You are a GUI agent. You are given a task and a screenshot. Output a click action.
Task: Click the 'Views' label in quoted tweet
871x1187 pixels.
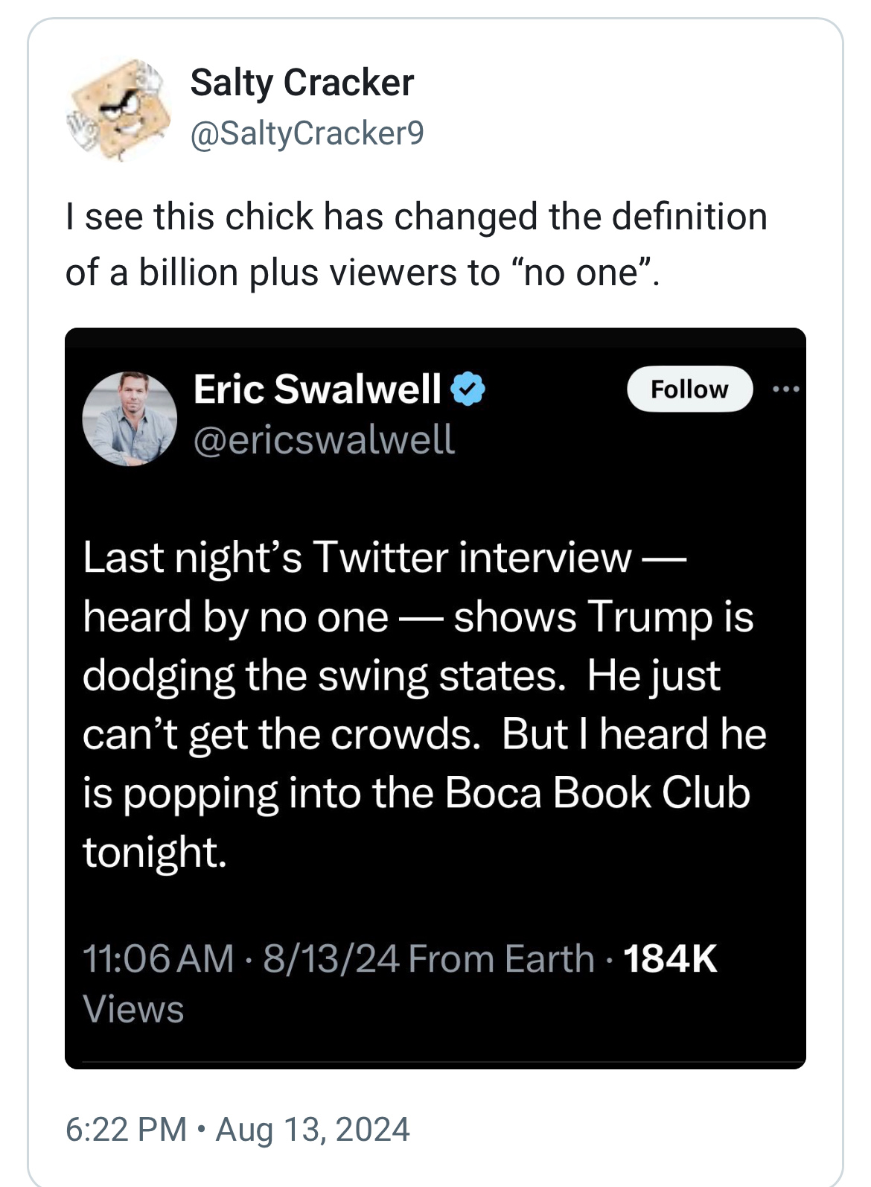(133, 1010)
